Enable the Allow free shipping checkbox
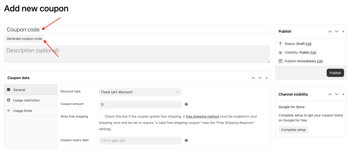The image size is (352, 152). (101, 116)
